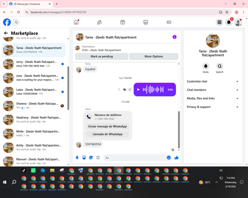Click the audio clip waveform
The height and width of the screenshot is (198, 248).
coord(153,90)
